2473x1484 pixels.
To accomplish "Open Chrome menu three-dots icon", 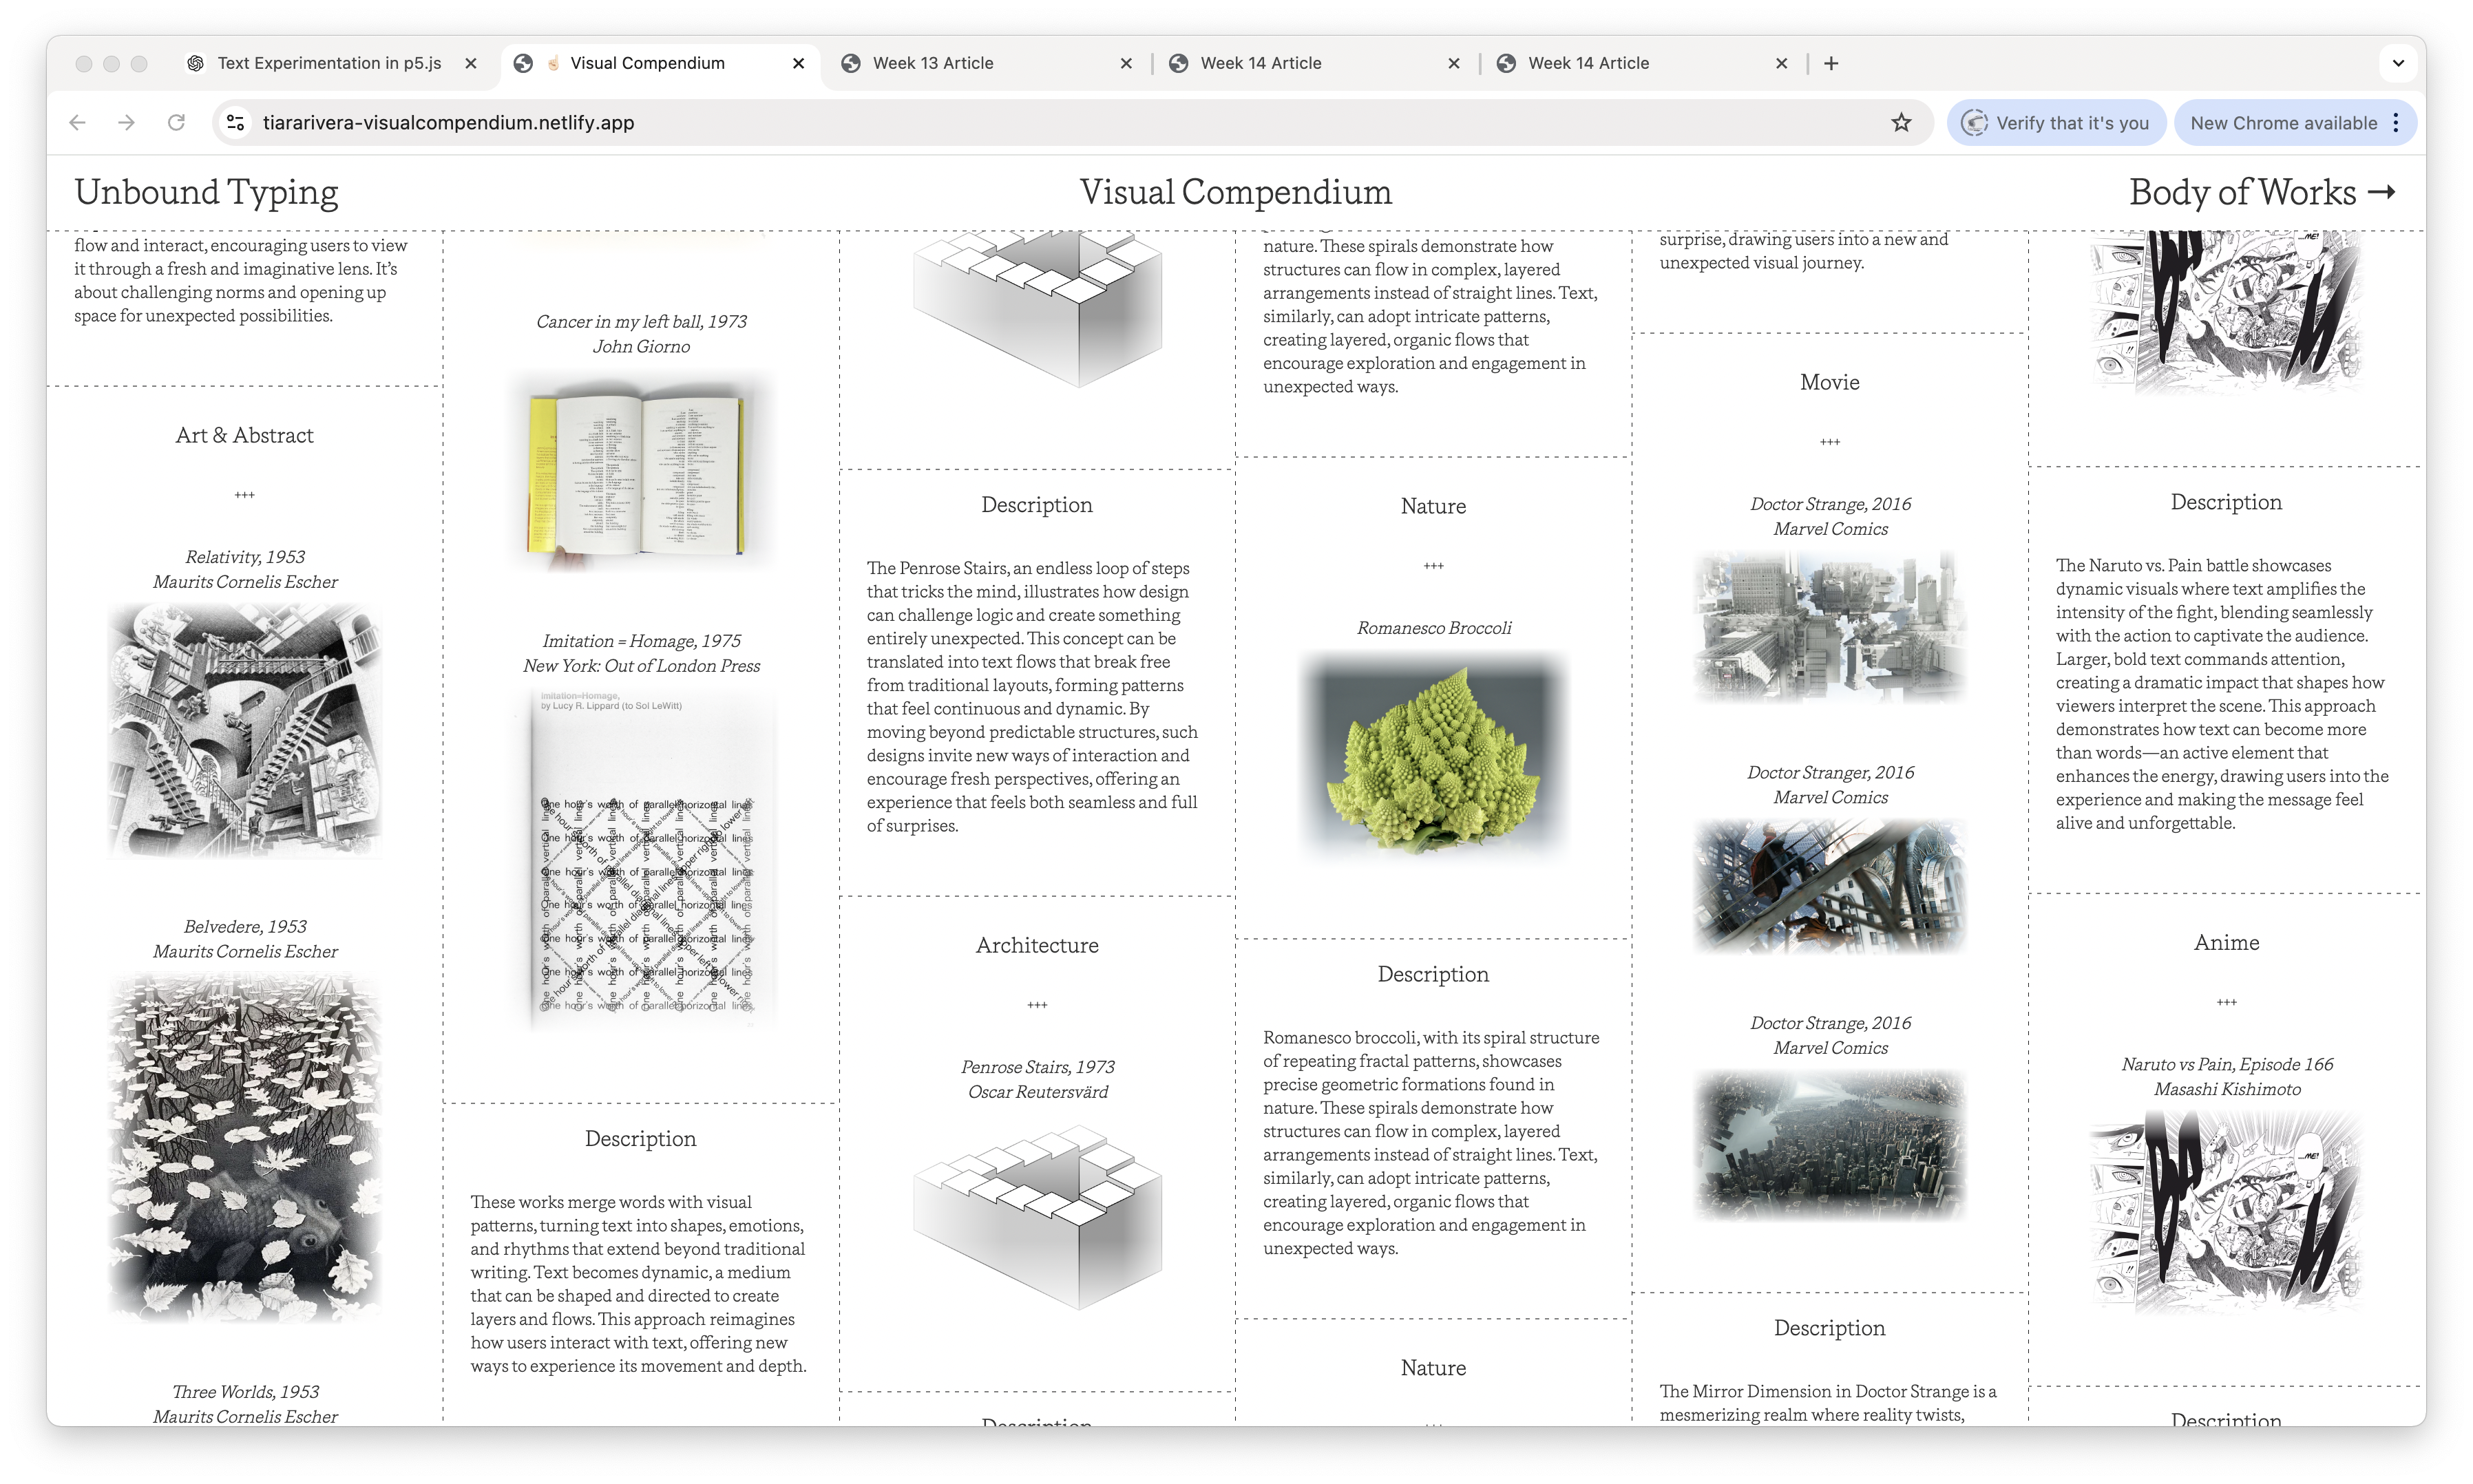I will pos(2396,123).
